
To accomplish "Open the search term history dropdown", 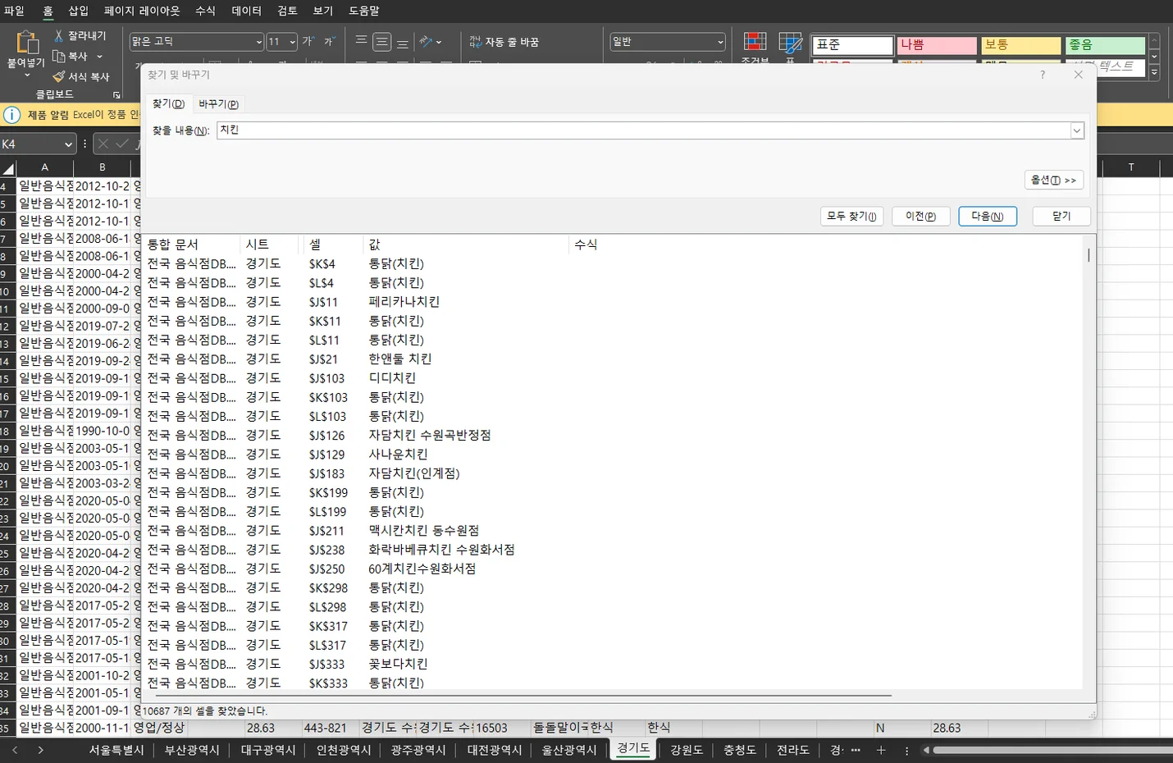I will (1077, 130).
